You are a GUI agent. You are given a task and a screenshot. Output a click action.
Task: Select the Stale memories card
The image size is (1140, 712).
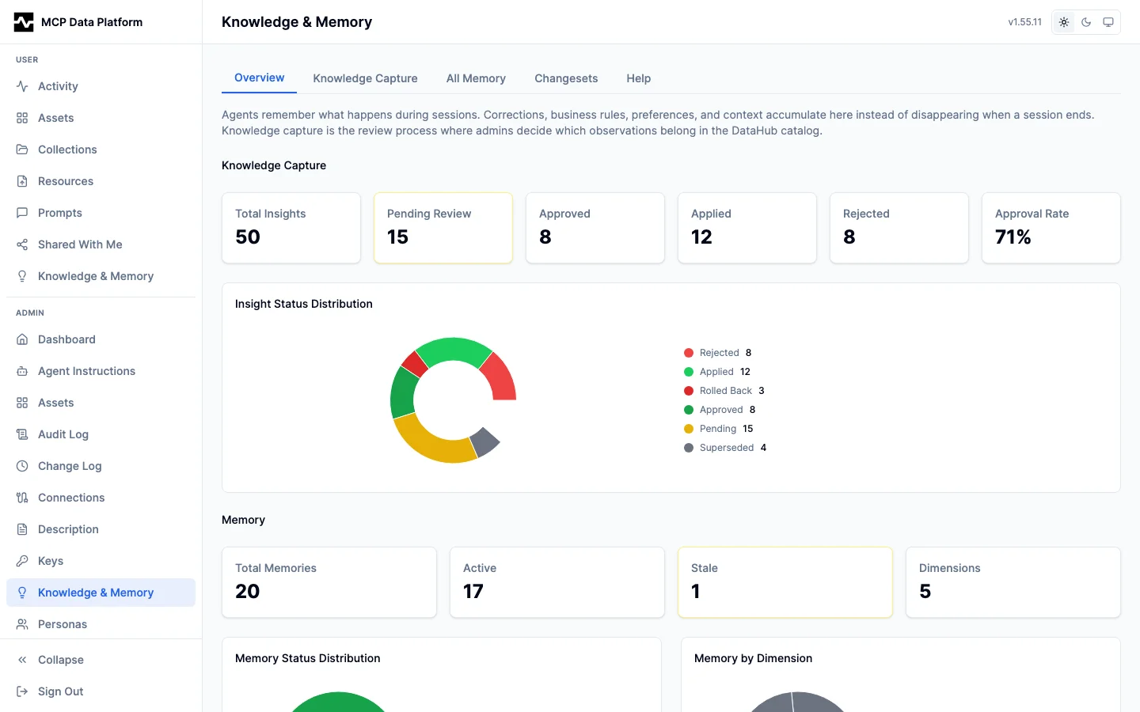pyautogui.click(x=785, y=582)
